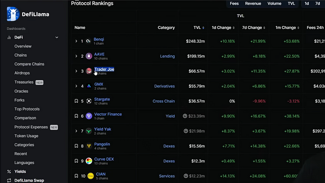Viewport: 325px width, 183px height.
Task: Switch to the 1d time range
Action: point(307,4)
